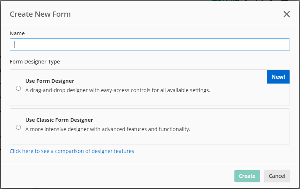Click the drag-and-drop designer description text
Image resolution: width=300 pixels, height=189 pixels.
click(117, 90)
